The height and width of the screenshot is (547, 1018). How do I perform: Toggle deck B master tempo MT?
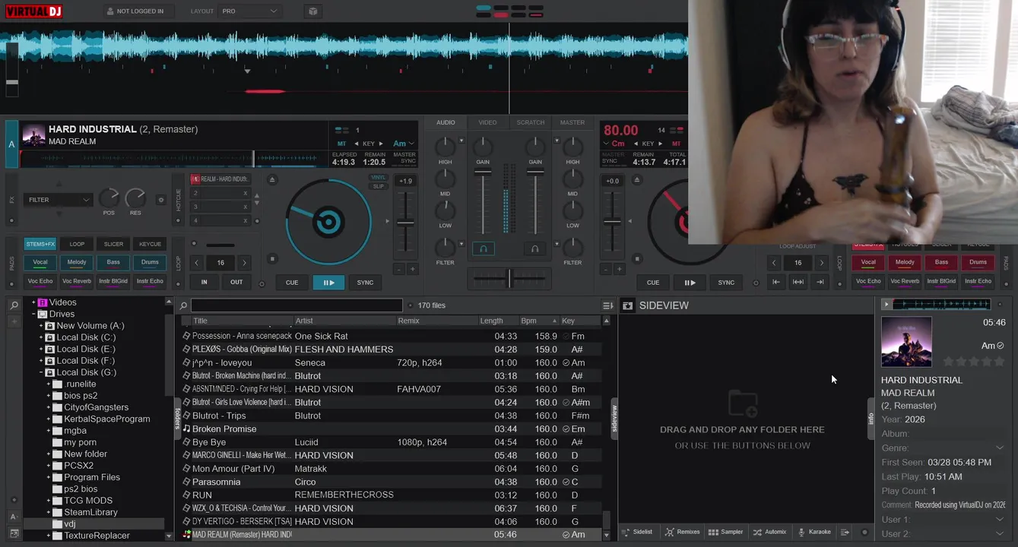pos(676,144)
